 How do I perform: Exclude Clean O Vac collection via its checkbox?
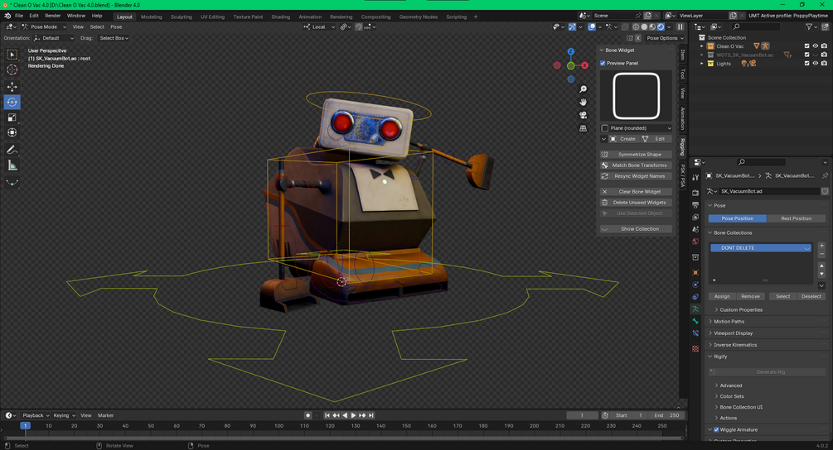pyautogui.click(x=807, y=46)
